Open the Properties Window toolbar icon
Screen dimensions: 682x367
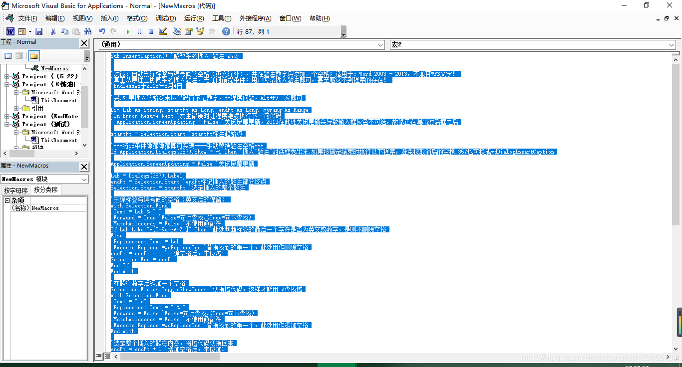189,31
